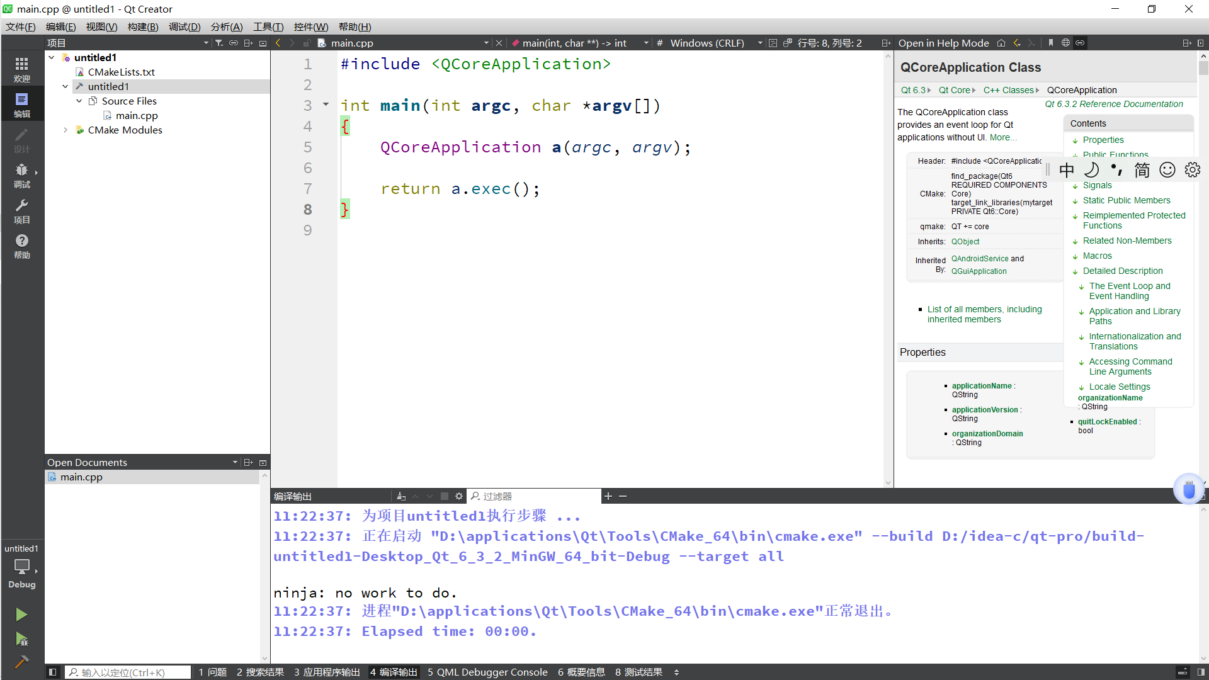Switch to 3 应用程序输出 tab

327,672
